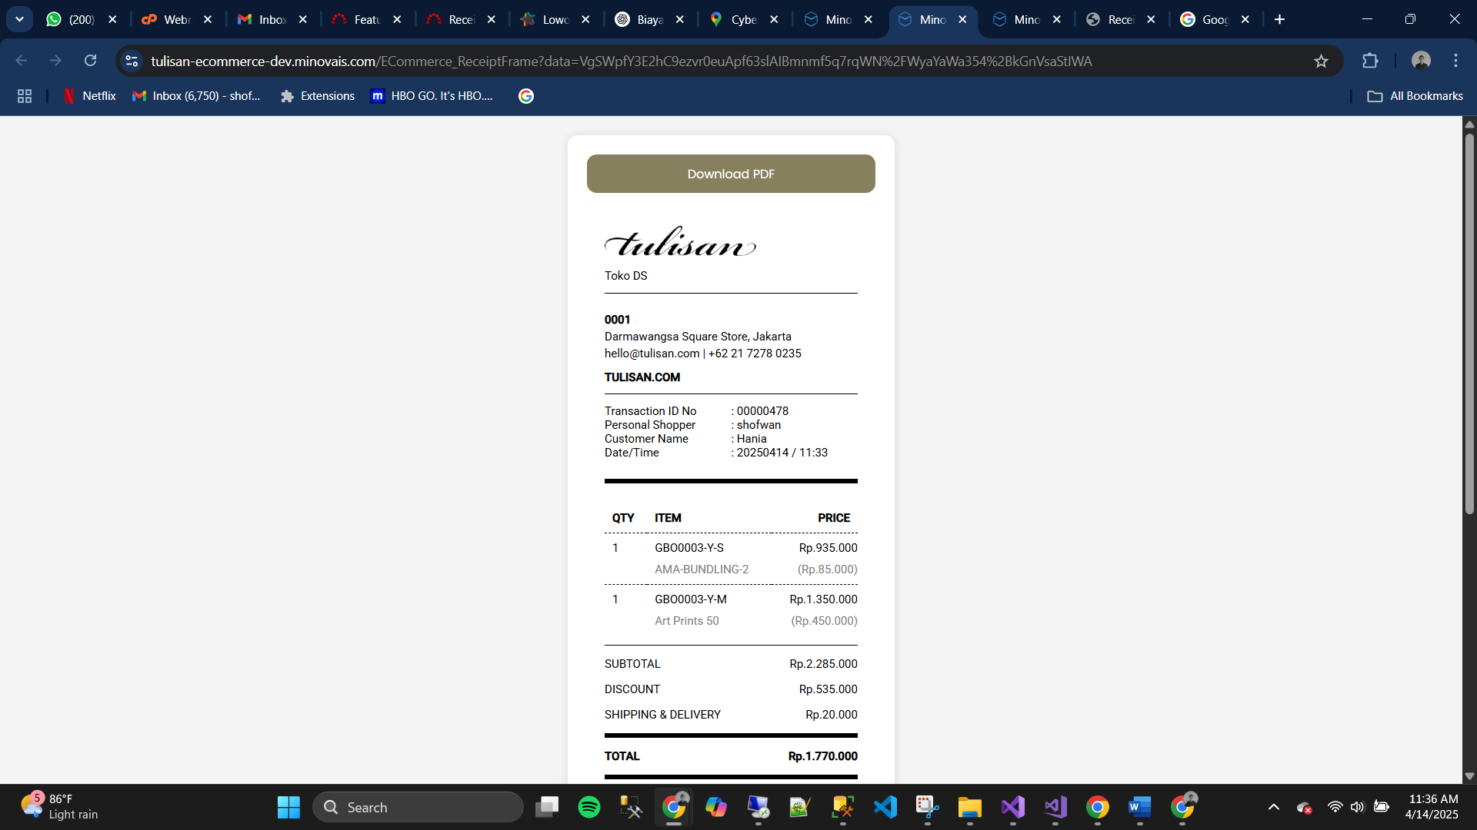Click the taskbar Search box
1477x830 pixels.
pyautogui.click(x=418, y=807)
